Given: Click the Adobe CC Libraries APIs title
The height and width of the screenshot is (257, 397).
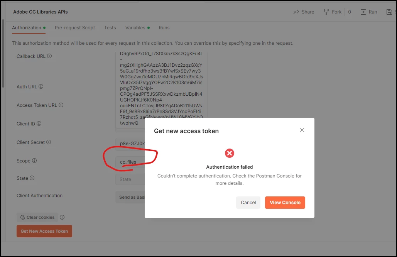Looking at the screenshot, I should [x=41, y=12].
